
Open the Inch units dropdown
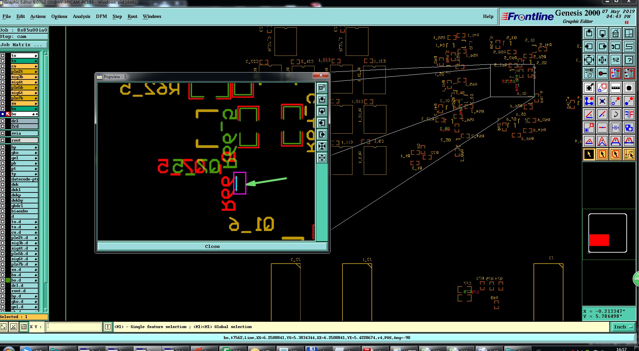[x=623, y=327]
